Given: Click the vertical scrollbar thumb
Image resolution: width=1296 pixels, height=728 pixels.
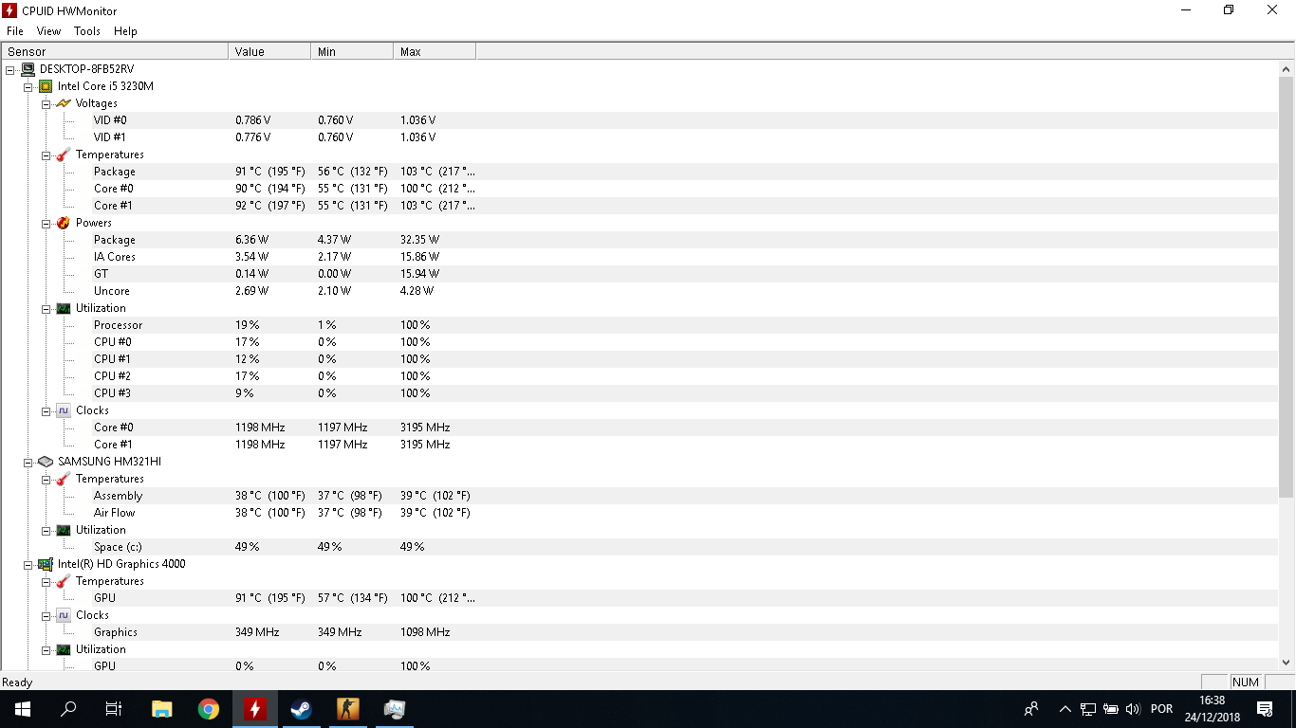Looking at the screenshot, I should pos(1287,288).
